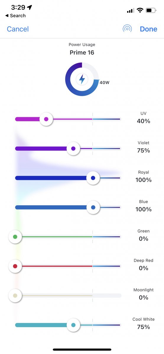Screen dimensions: 164x354
Task: Tap the broadcast preview icon beside Done
Action: (x=127, y=29)
